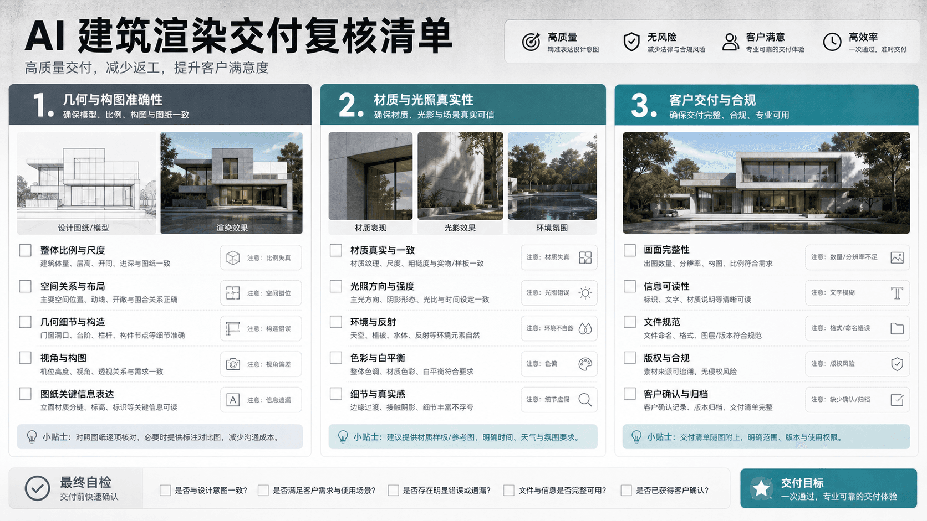The height and width of the screenshot is (521, 927).
Task: Click the tip text 交付清单随图附上
Action: pyautogui.click(x=711, y=437)
